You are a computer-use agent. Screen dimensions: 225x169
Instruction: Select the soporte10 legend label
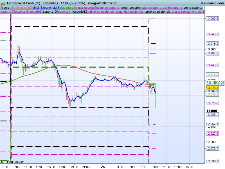click(x=50, y=12)
